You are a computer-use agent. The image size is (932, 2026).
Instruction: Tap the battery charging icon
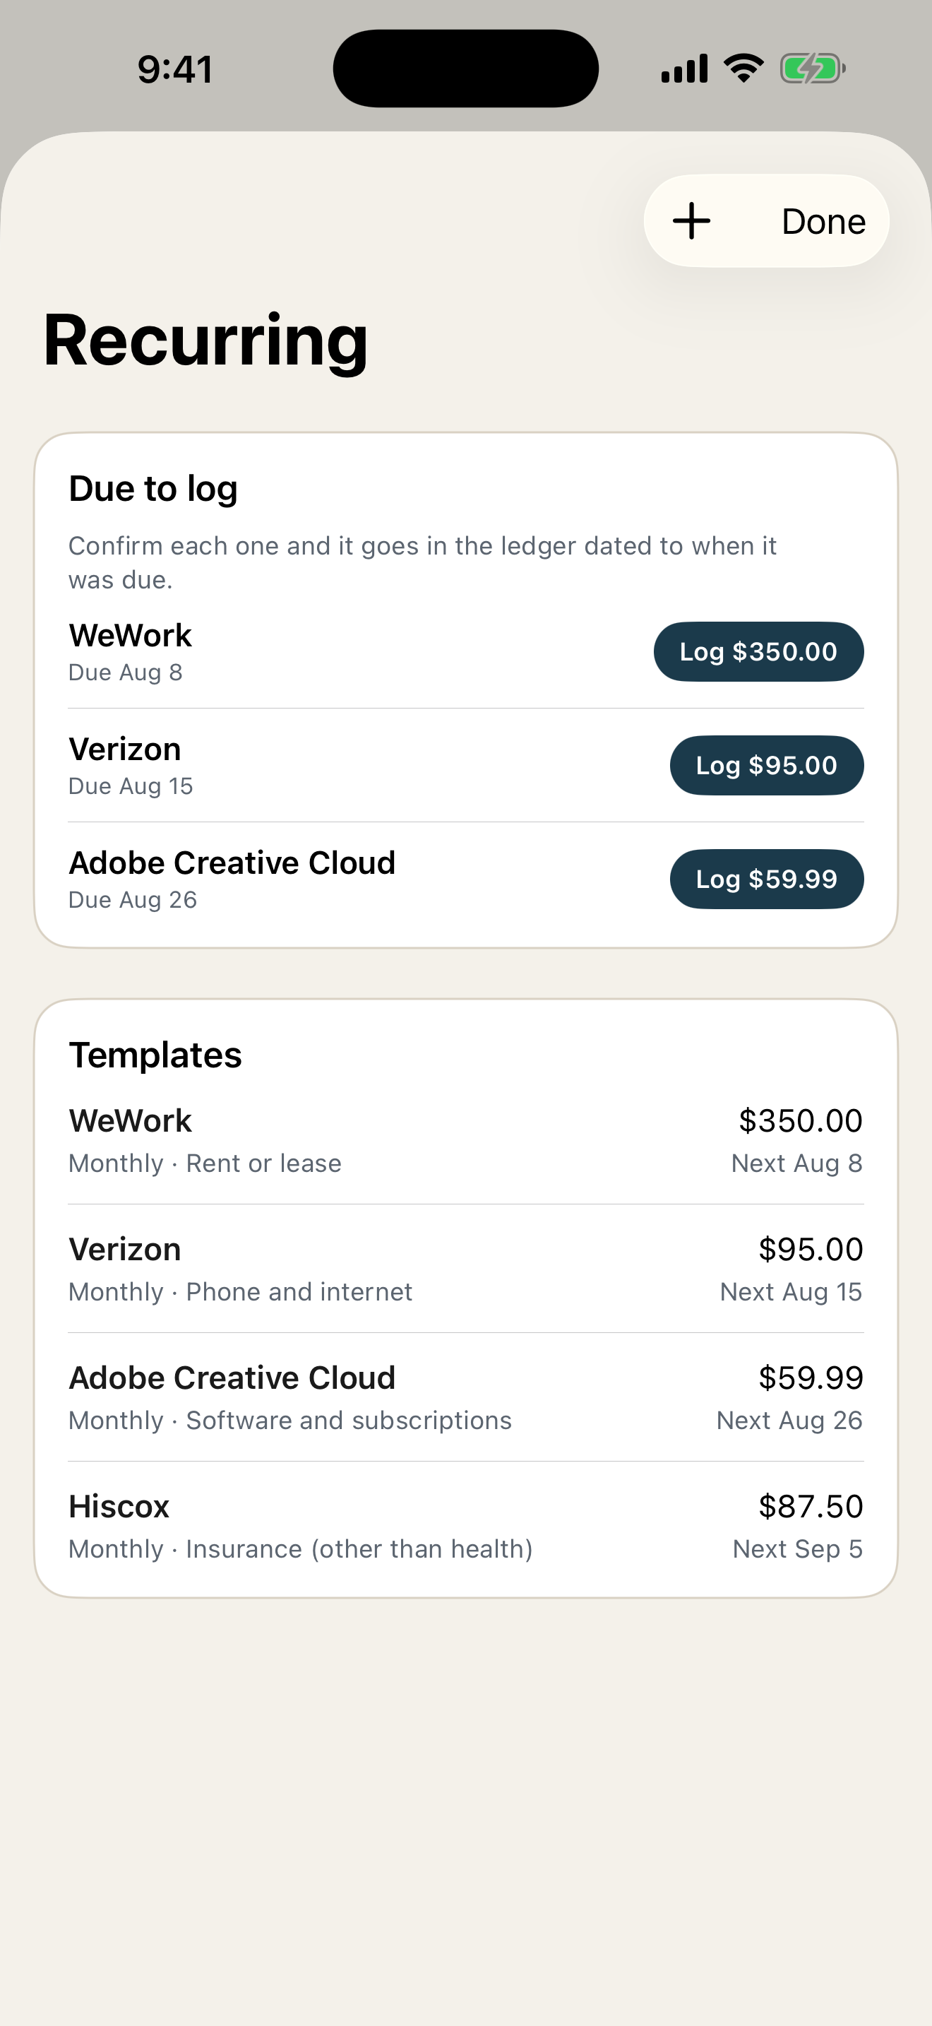(x=813, y=69)
